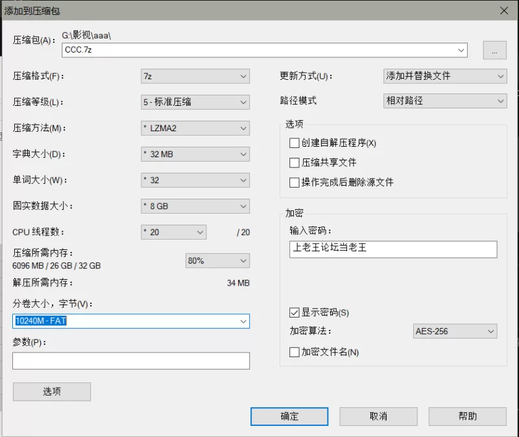Image resolution: width=519 pixels, height=437 pixels.
Task: Open the 80% memory usage dropdown
Action: 217,260
